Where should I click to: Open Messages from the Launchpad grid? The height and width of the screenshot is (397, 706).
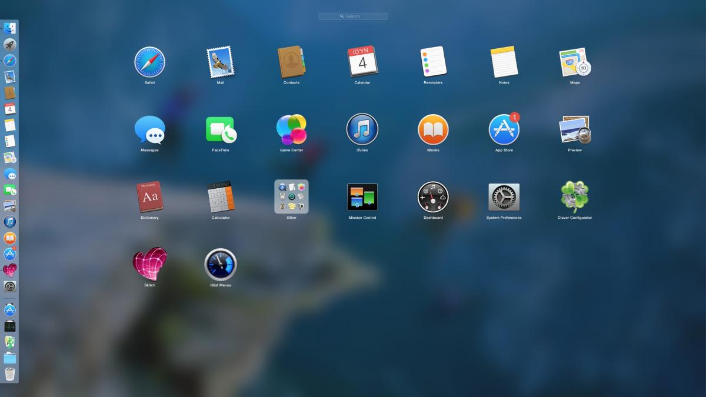coord(149,130)
